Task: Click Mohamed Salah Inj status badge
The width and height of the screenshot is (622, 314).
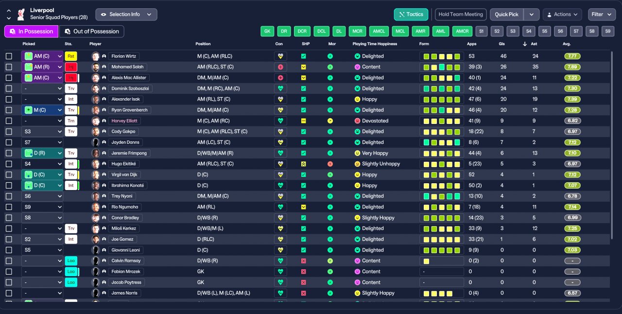Action: (x=71, y=67)
